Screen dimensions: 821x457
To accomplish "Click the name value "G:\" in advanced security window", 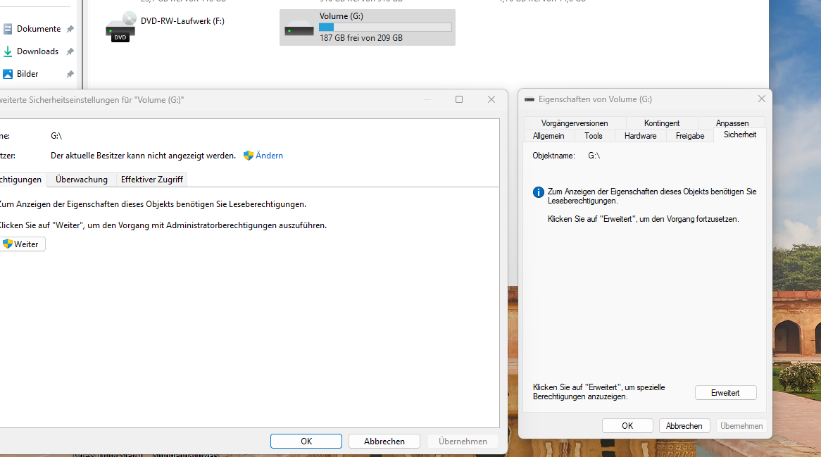I will pyautogui.click(x=56, y=136).
